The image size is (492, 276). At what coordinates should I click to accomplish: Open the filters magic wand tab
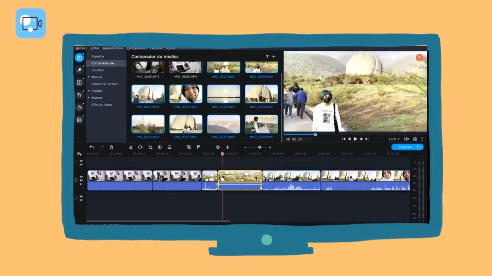point(79,70)
